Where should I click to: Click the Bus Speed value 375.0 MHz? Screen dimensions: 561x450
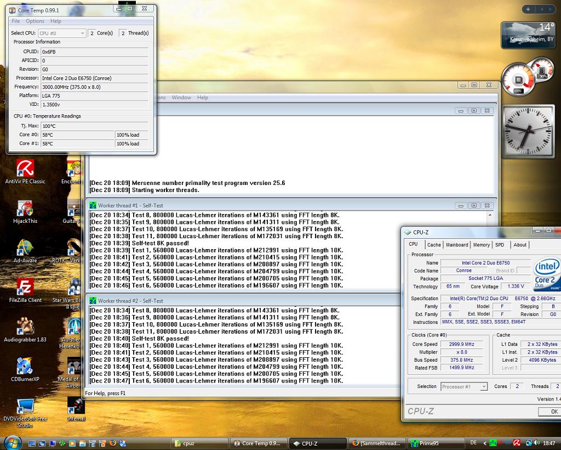coord(462,359)
